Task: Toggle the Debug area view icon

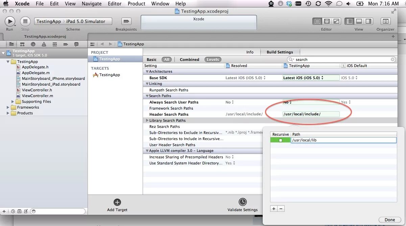Action: 359,21
